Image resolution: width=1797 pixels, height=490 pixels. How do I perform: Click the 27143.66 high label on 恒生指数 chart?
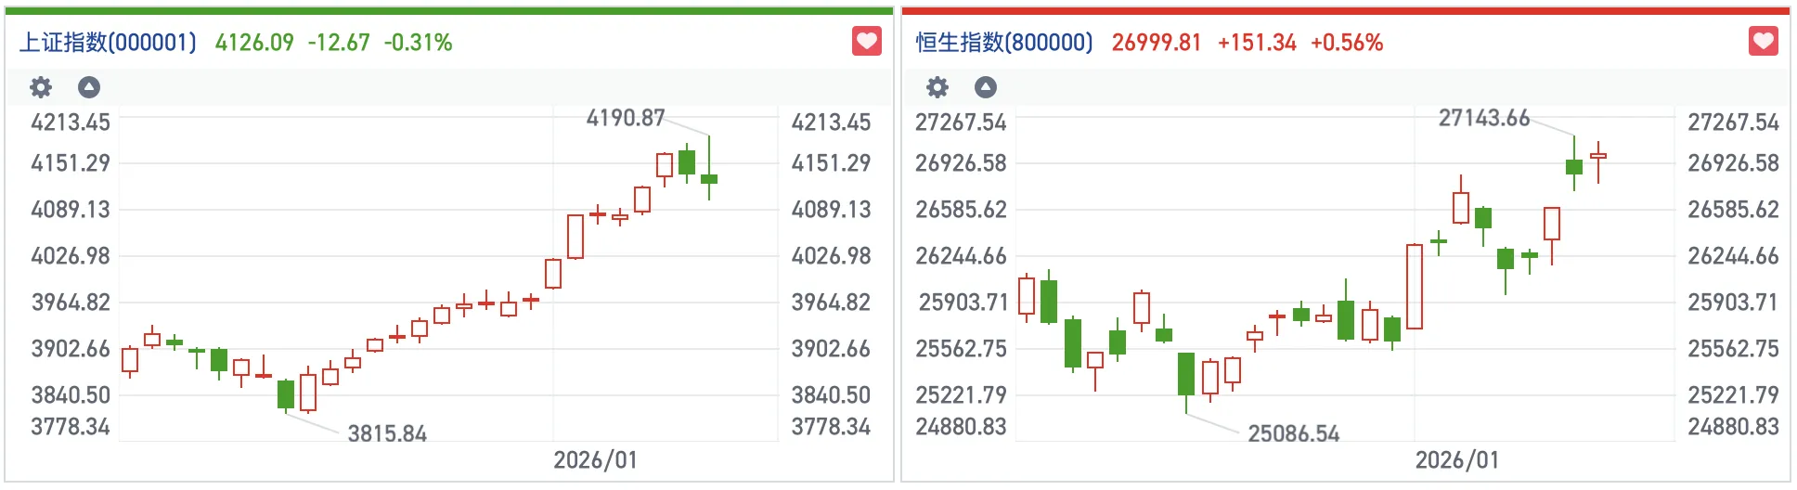pyautogui.click(x=1483, y=118)
